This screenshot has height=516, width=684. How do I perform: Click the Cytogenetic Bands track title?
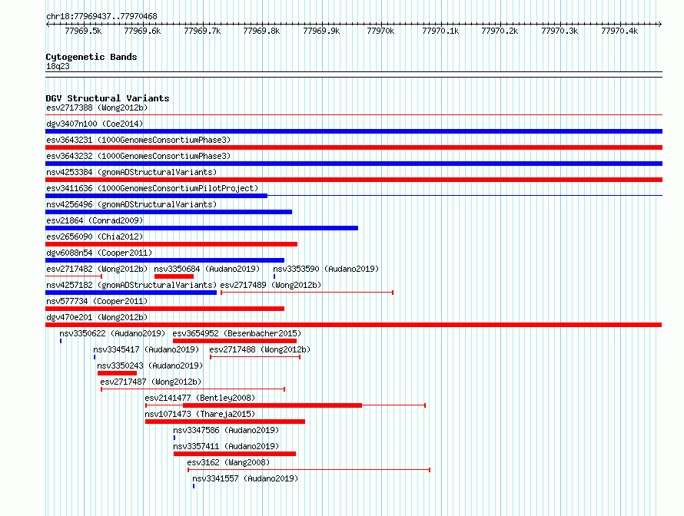click(91, 57)
